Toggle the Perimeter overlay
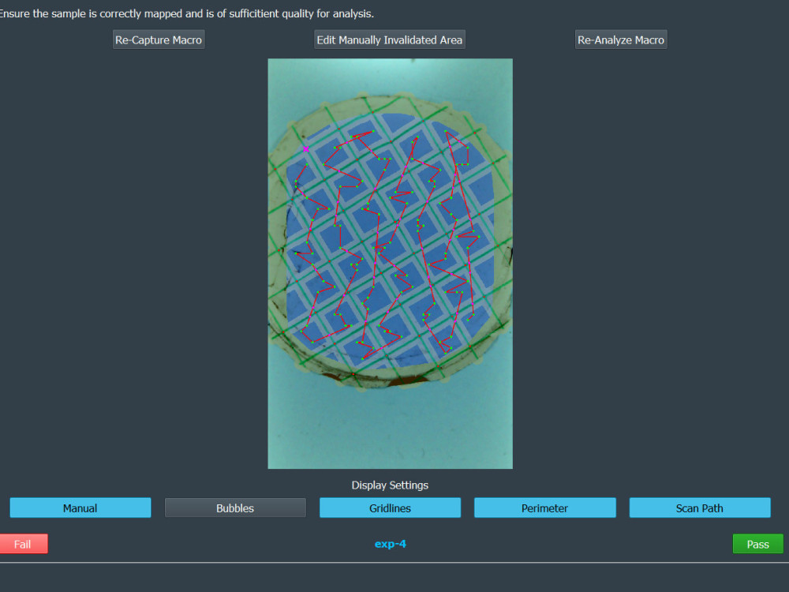This screenshot has width=789, height=592. click(x=545, y=508)
